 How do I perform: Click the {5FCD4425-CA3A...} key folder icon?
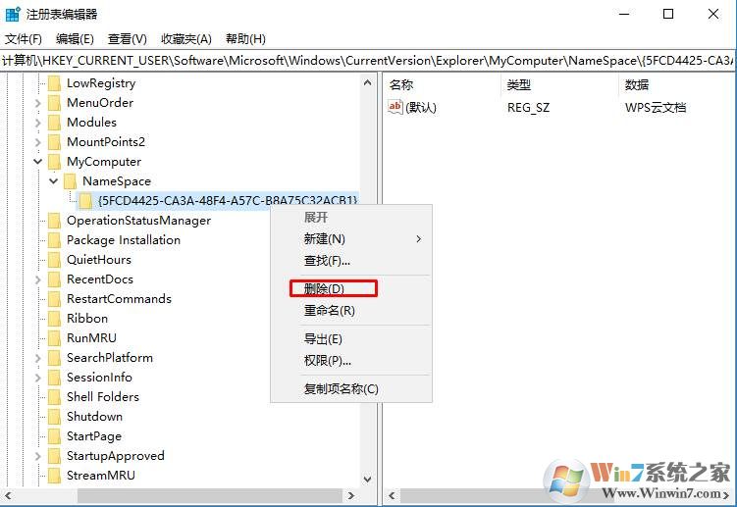click(85, 201)
